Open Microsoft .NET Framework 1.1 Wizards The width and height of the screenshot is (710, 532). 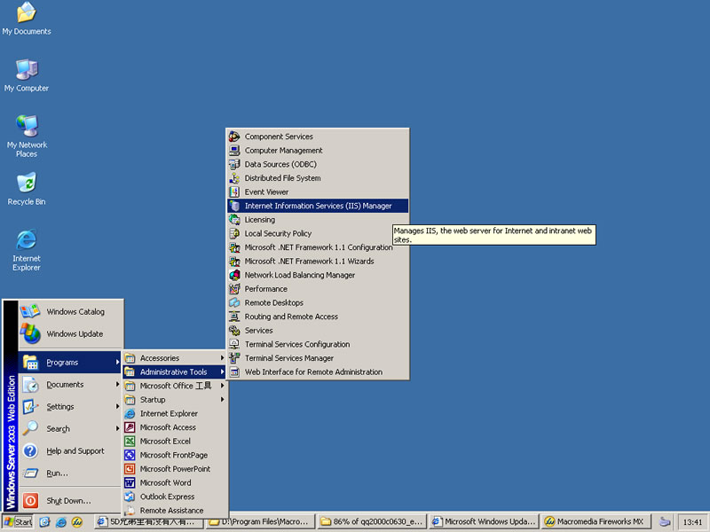318,261
